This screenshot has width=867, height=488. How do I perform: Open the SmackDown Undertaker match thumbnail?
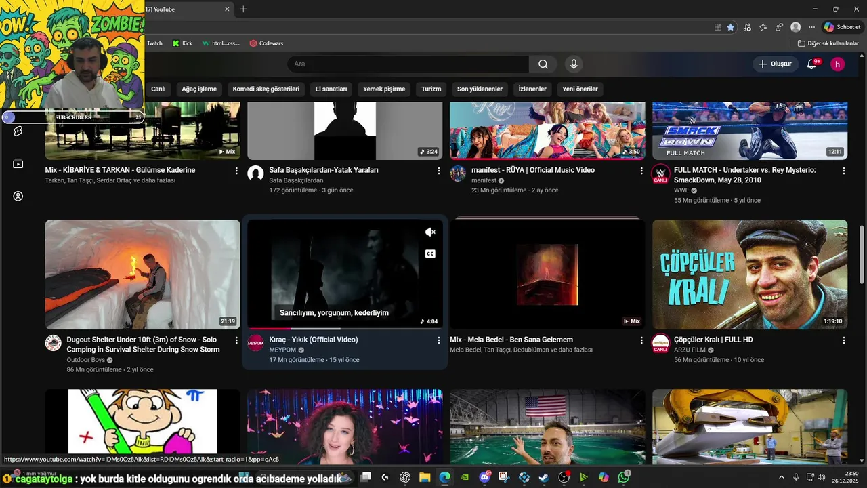(750, 131)
